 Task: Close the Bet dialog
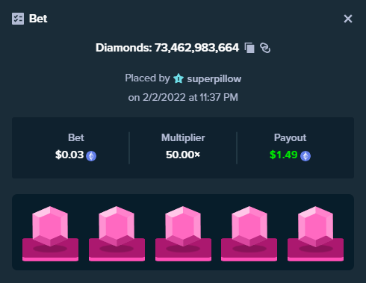tap(348, 19)
